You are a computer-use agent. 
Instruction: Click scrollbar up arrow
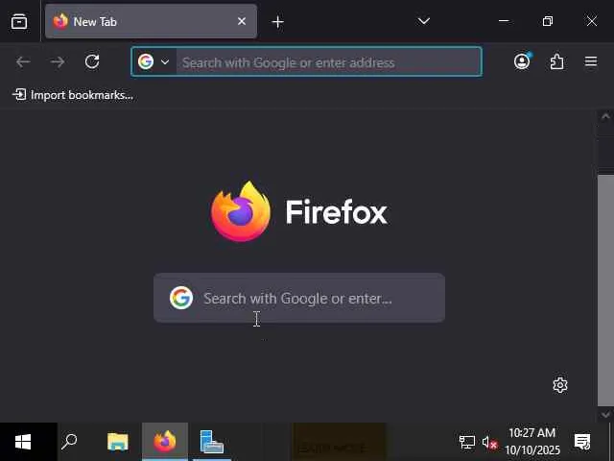pyautogui.click(x=605, y=117)
